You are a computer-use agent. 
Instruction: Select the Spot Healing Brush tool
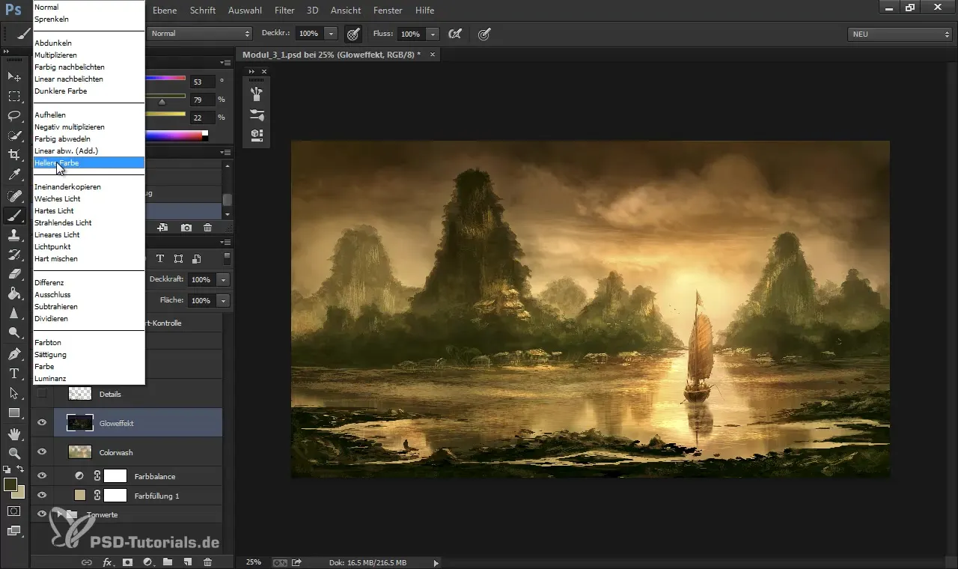coord(14,195)
